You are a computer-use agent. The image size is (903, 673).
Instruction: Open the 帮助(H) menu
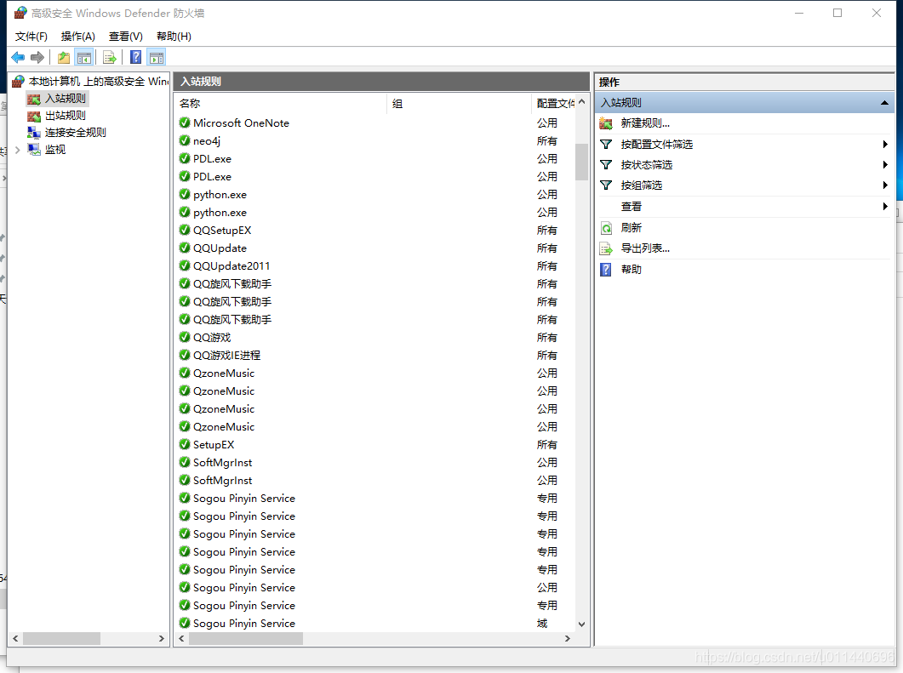(174, 37)
